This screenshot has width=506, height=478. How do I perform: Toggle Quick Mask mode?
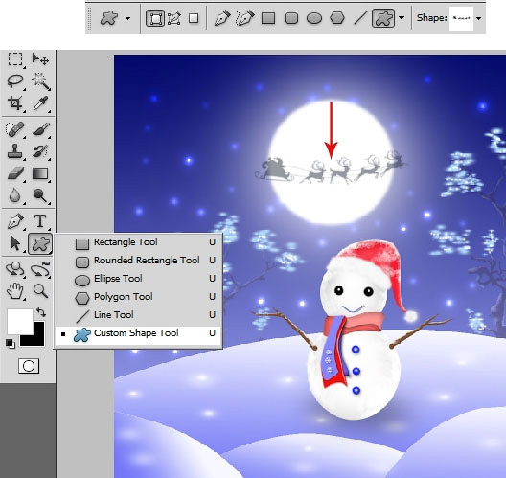click(29, 366)
